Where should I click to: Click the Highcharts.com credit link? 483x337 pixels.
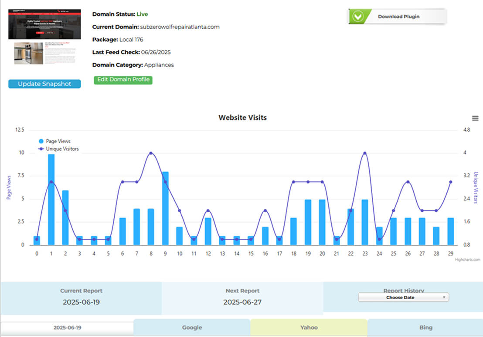[x=467, y=260]
